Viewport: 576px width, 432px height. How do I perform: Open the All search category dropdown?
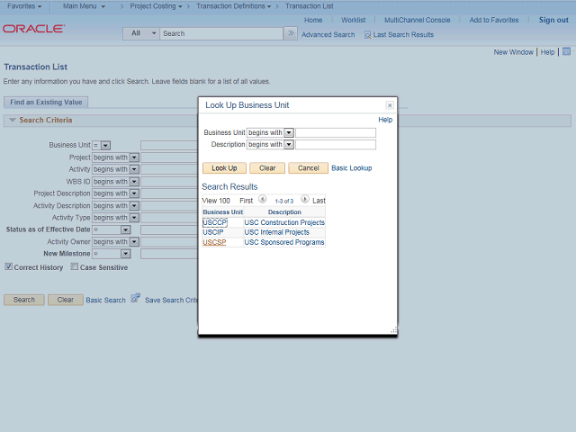coord(141,33)
